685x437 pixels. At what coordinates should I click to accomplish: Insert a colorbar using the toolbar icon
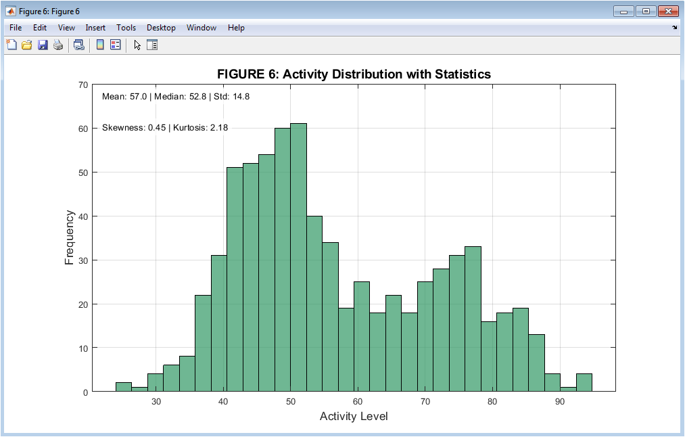(x=99, y=45)
